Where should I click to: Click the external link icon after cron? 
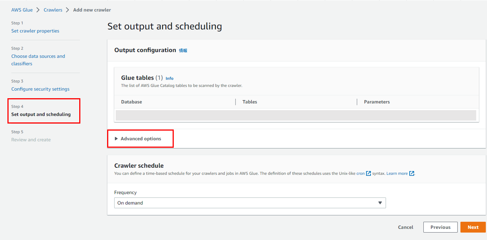(x=368, y=173)
